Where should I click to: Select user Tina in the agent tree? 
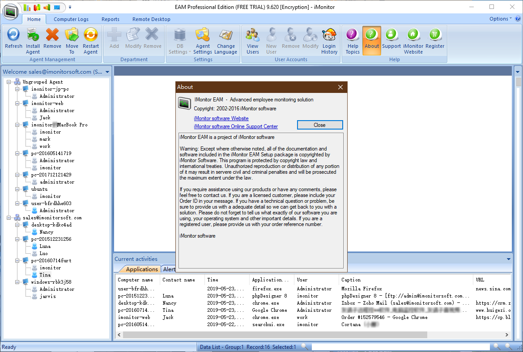coord(45,275)
